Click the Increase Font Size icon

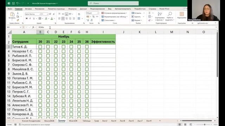point(50,14)
